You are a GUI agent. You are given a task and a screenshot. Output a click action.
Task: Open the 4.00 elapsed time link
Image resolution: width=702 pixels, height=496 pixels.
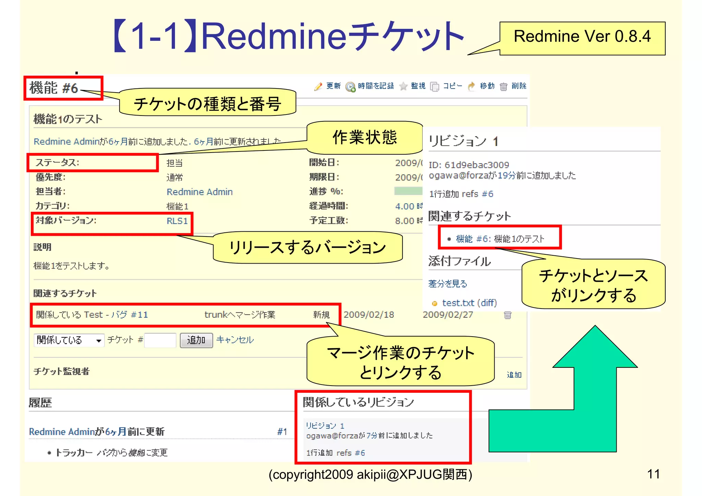409,206
